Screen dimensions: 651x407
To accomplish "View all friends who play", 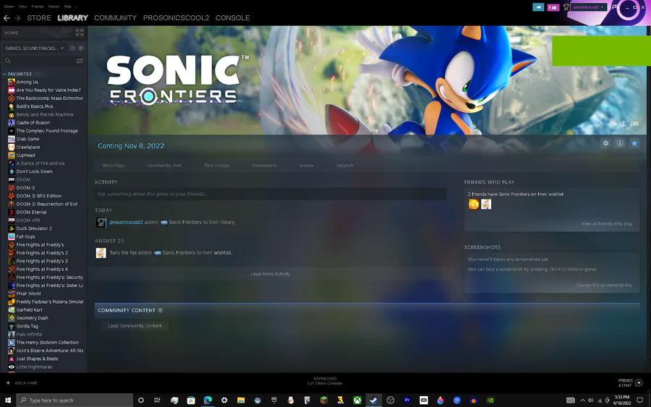I will pos(606,223).
